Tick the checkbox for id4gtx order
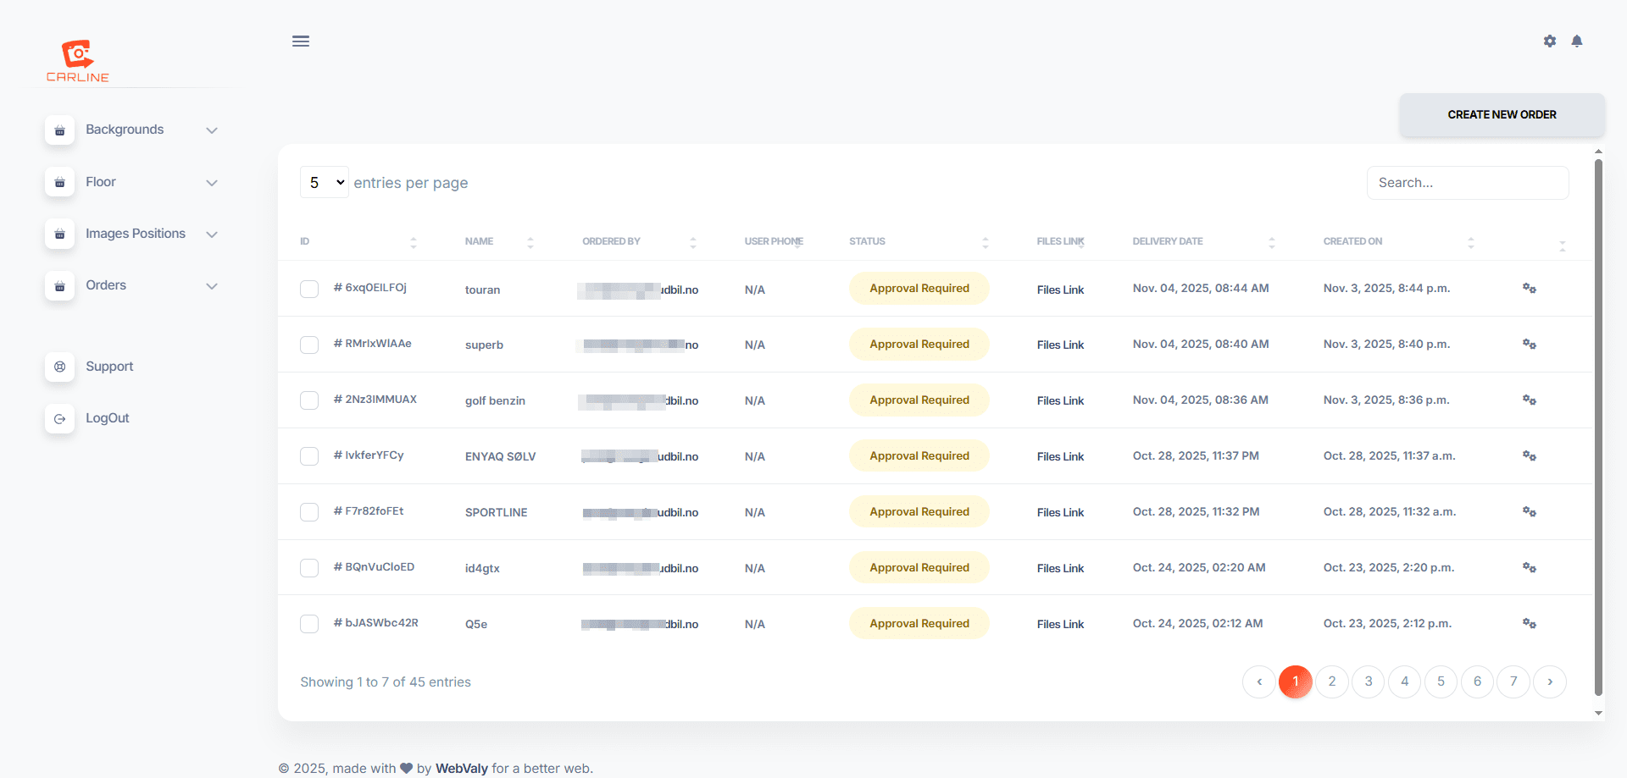The image size is (1627, 778). click(x=309, y=568)
